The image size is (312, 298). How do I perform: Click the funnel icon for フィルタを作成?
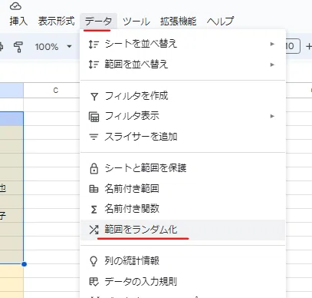pyautogui.click(x=94, y=97)
